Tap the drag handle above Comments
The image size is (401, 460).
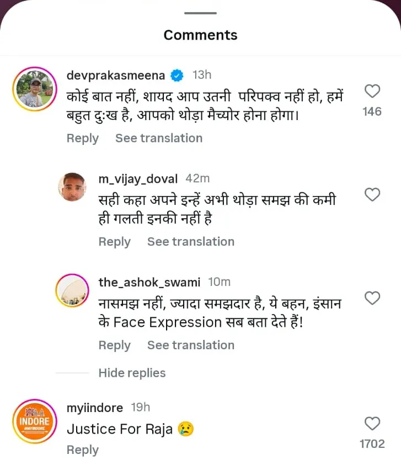coord(200,13)
